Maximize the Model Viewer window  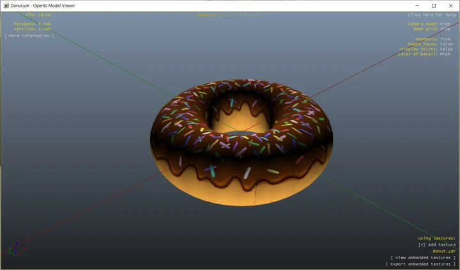[434, 6]
